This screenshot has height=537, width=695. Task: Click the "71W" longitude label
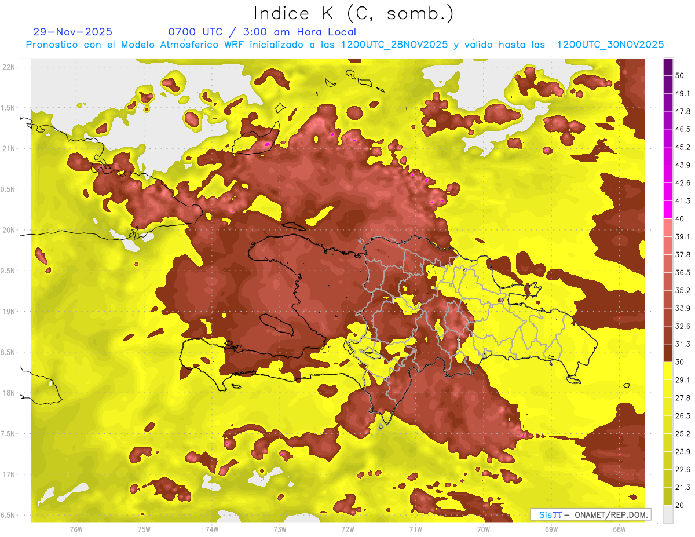tap(415, 529)
